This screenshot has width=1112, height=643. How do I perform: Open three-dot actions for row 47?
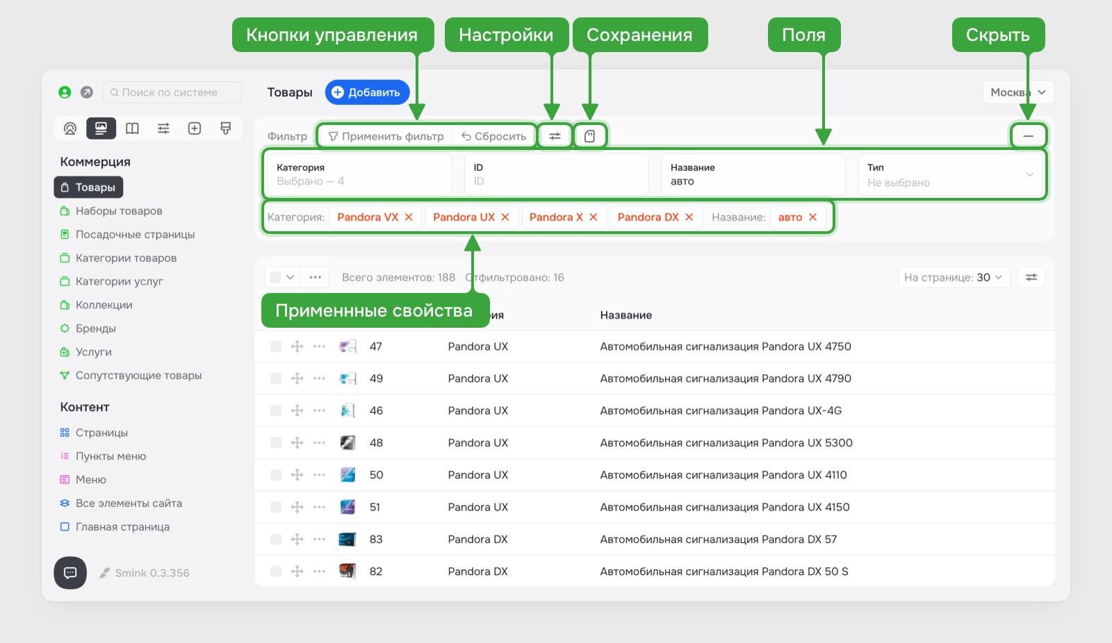(x=320, y=346)
